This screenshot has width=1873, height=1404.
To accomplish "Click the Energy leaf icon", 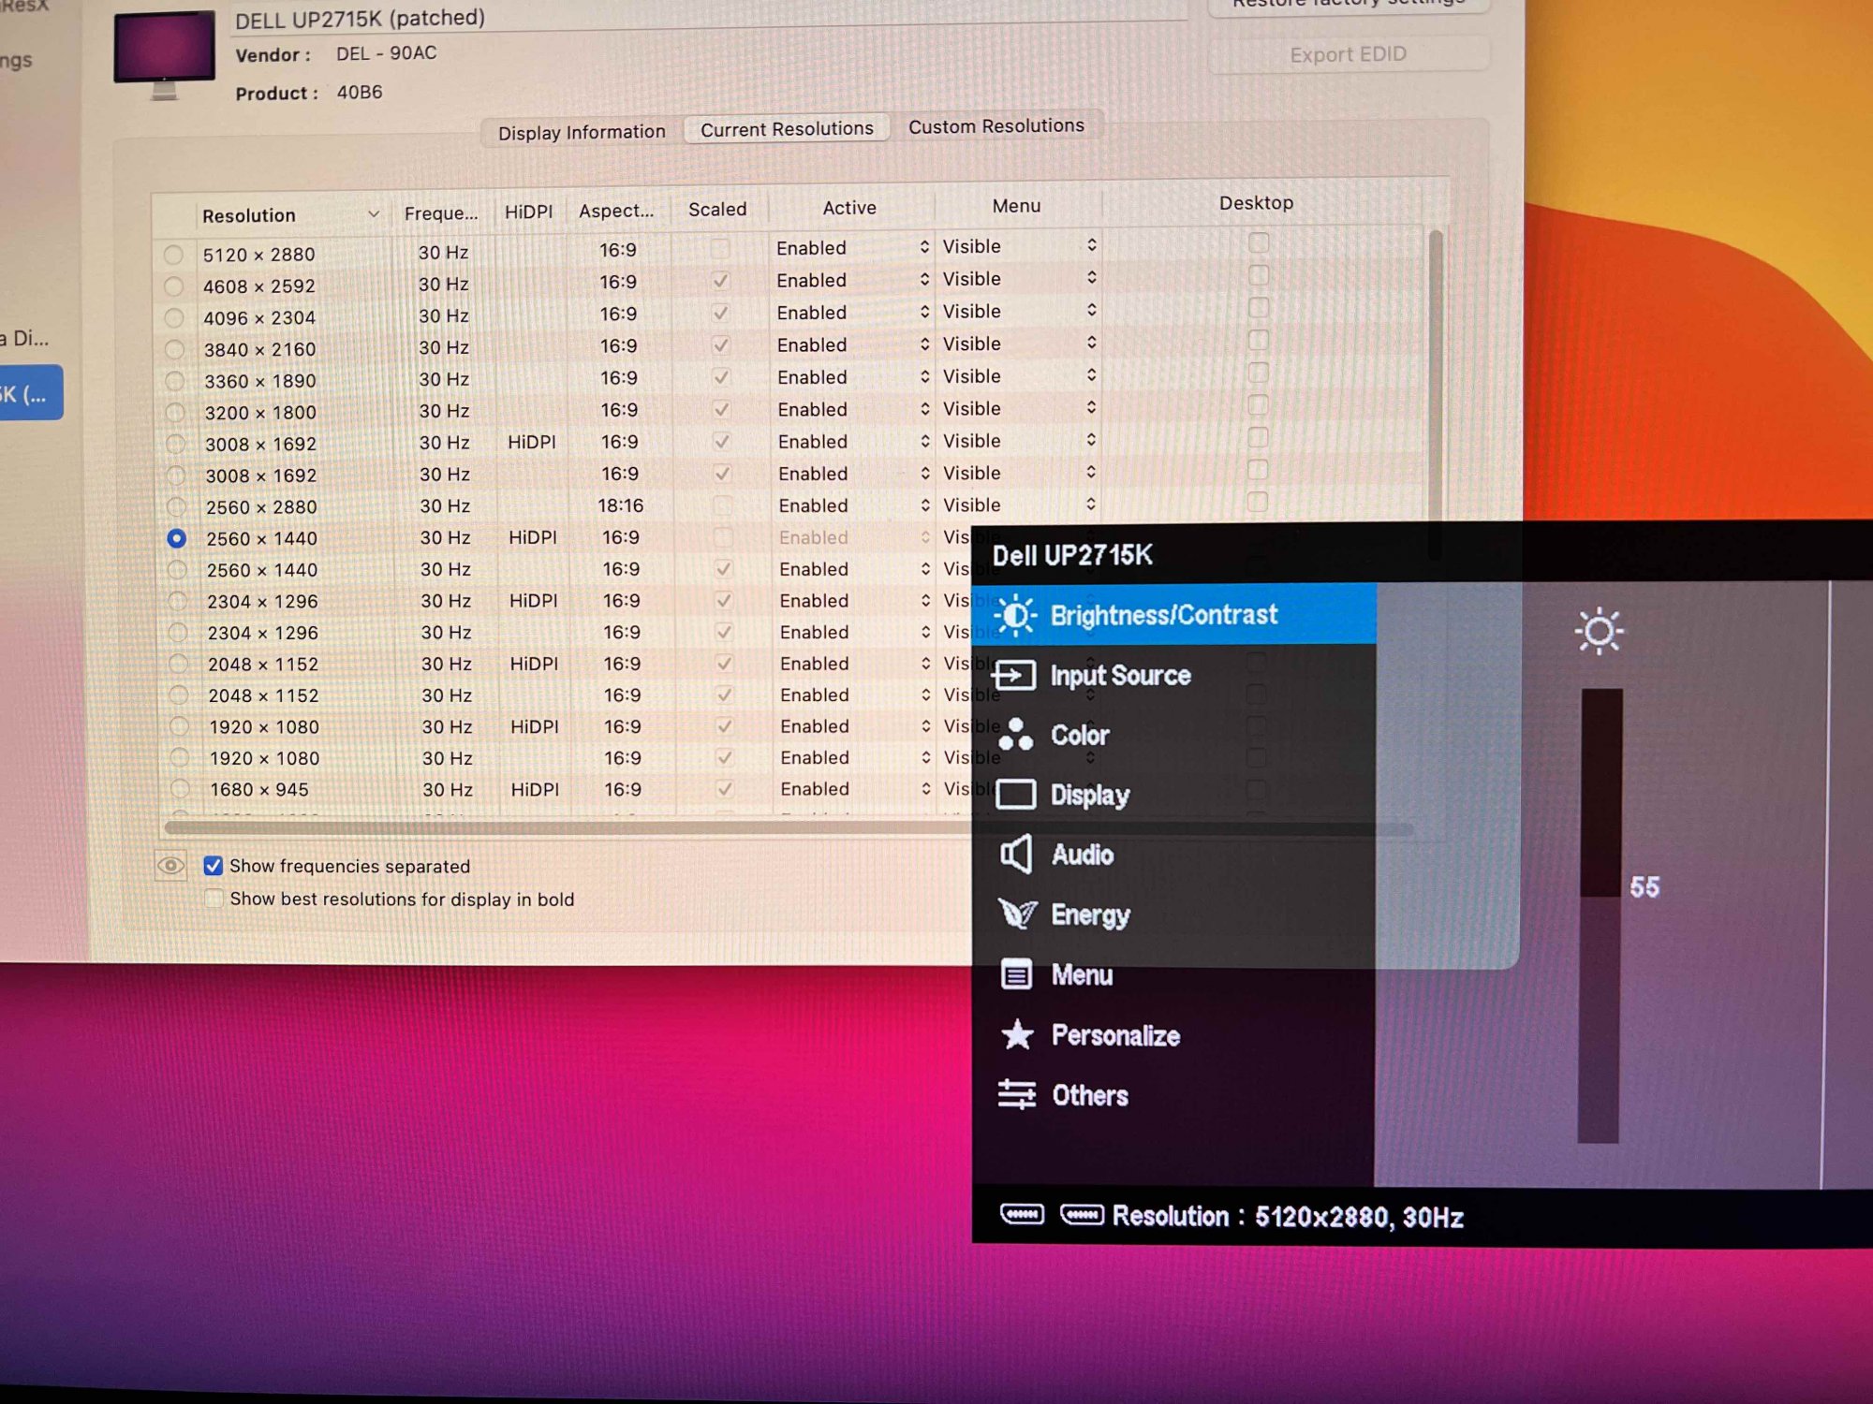I will click(1017, 914).
